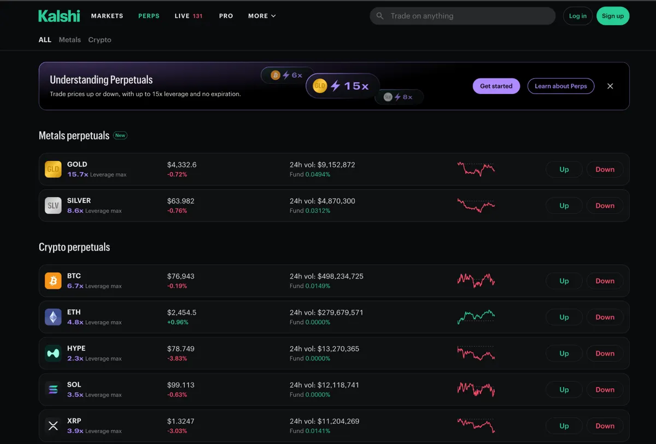
Task: Open the SOL solana icon
Action: 53,390
